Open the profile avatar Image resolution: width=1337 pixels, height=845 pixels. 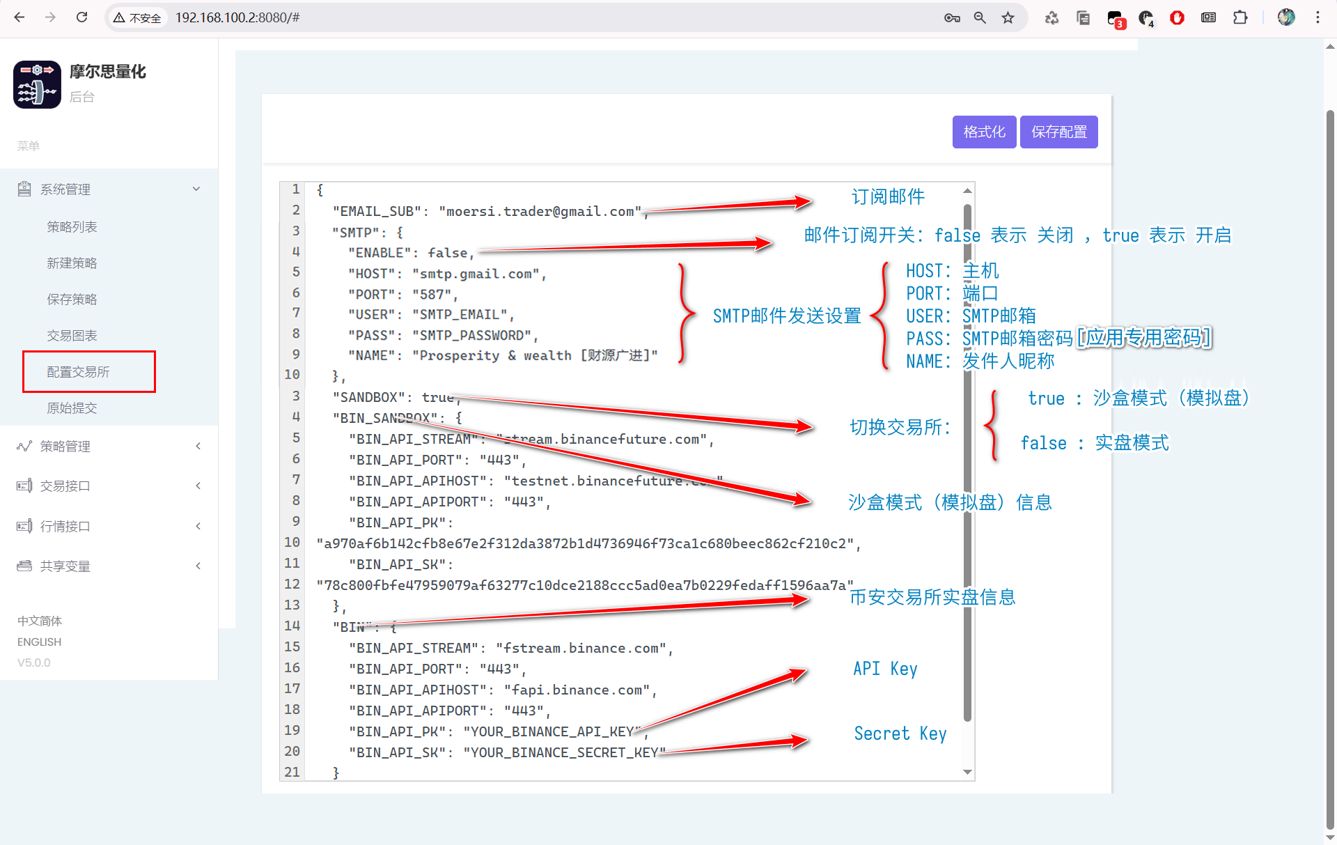[1286, 17]
